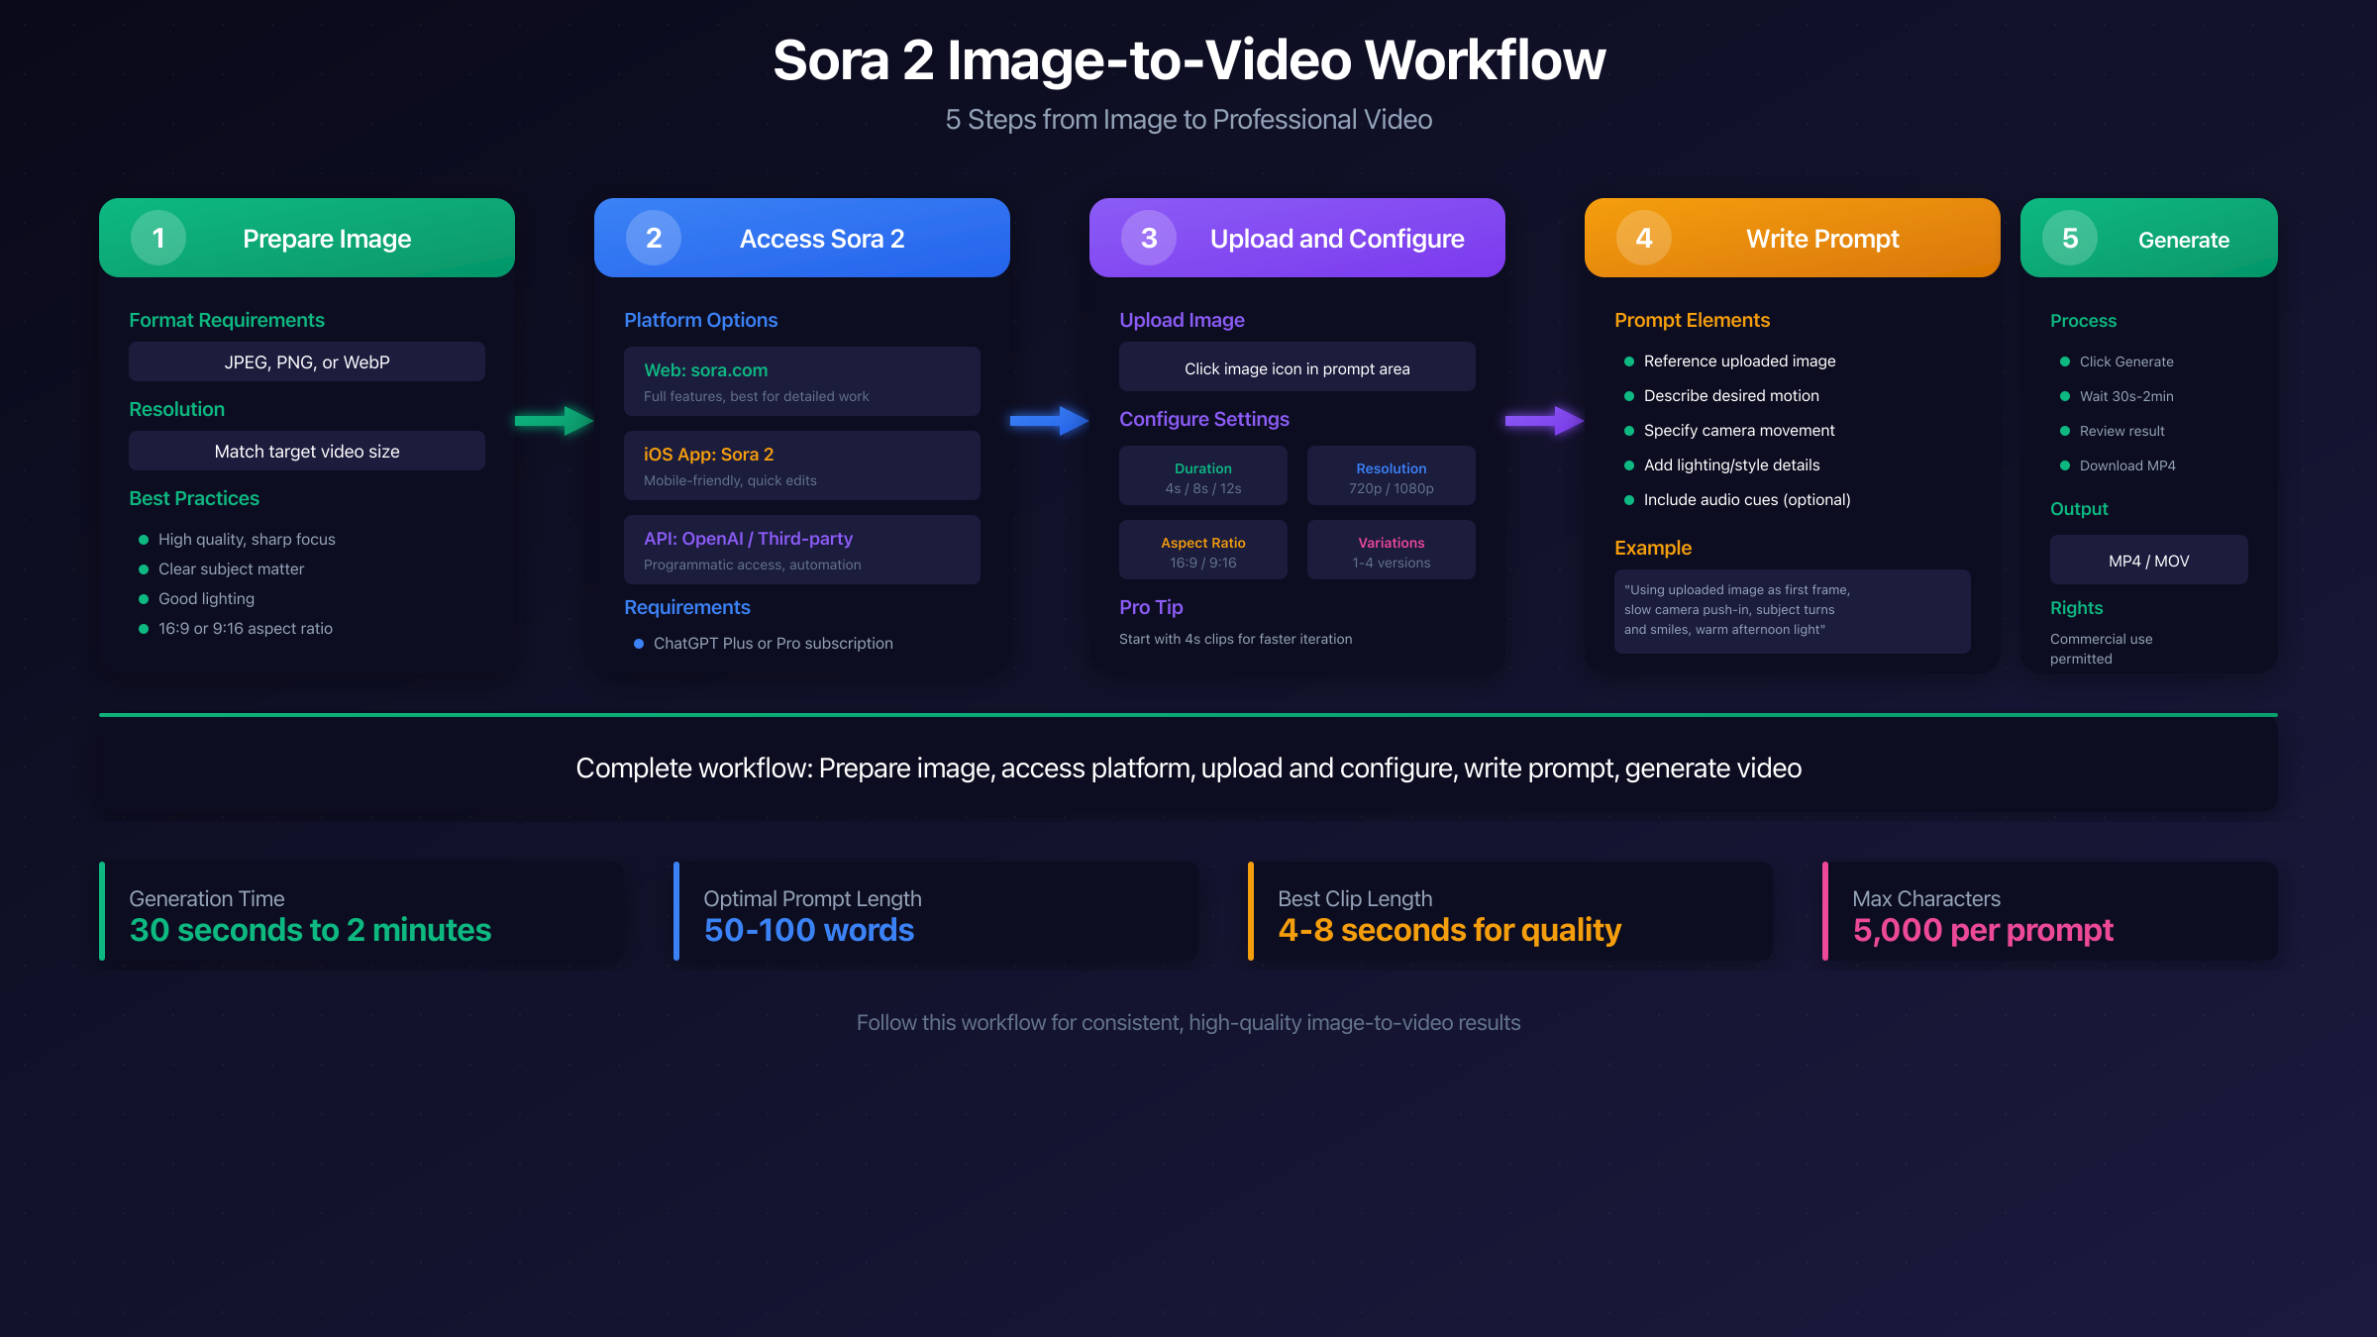Toggle 'Include audio cues (optional)' item
Image resolution: width=2377 pixels, height=1337 pixels.
click(x=1746, y=499)
